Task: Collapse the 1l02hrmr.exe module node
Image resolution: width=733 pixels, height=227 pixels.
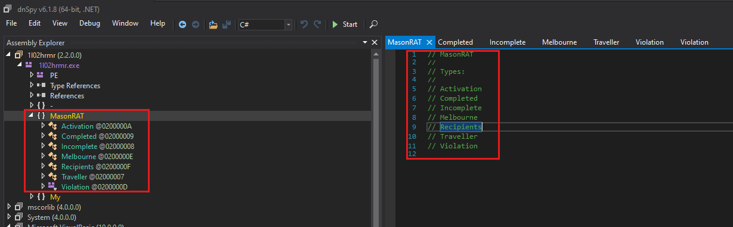Action: tap(19, 64)
